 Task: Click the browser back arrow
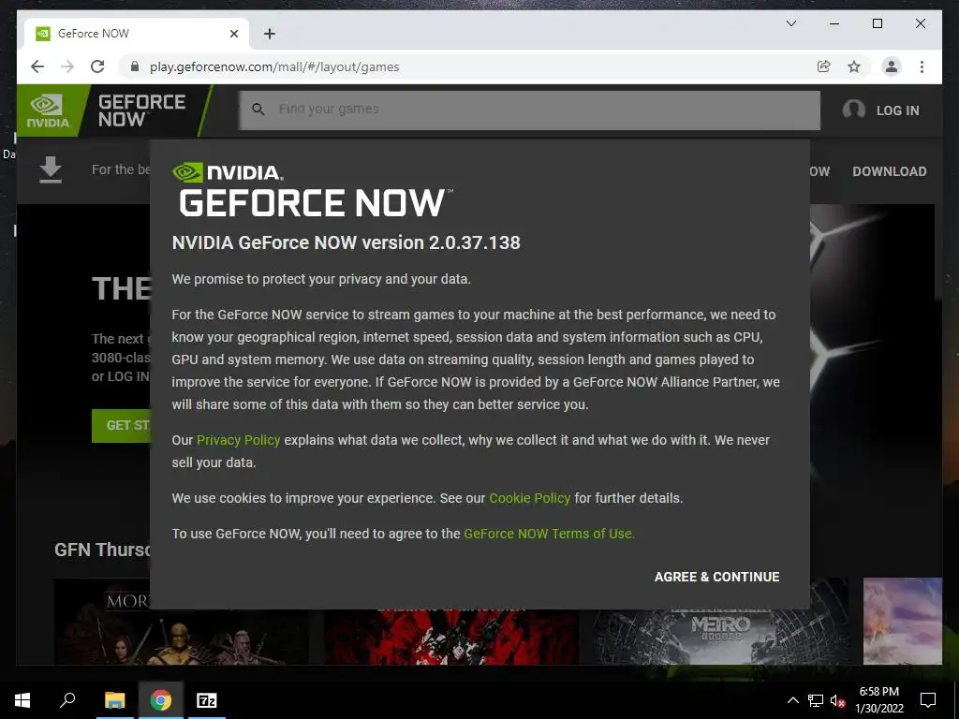point(37,66)
